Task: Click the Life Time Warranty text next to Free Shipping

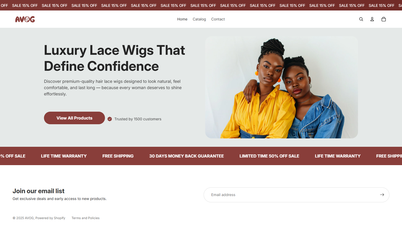Action: coord(64,156)
